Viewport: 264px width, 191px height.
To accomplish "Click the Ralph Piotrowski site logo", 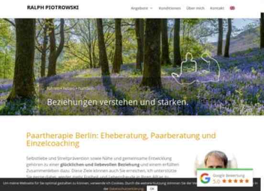I will 53,8.
